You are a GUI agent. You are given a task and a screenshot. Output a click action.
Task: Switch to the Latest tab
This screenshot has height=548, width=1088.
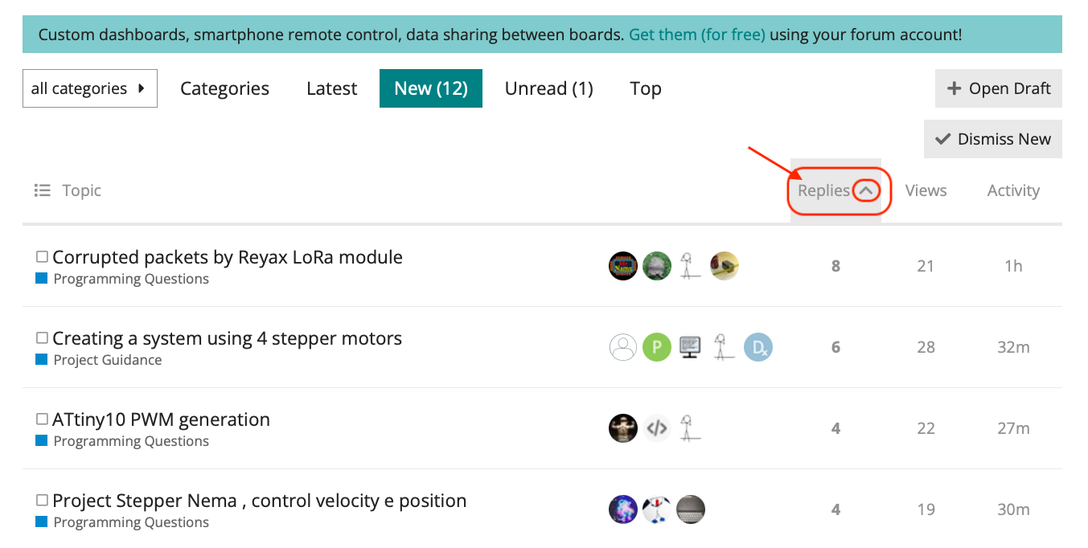coord(331,88)
